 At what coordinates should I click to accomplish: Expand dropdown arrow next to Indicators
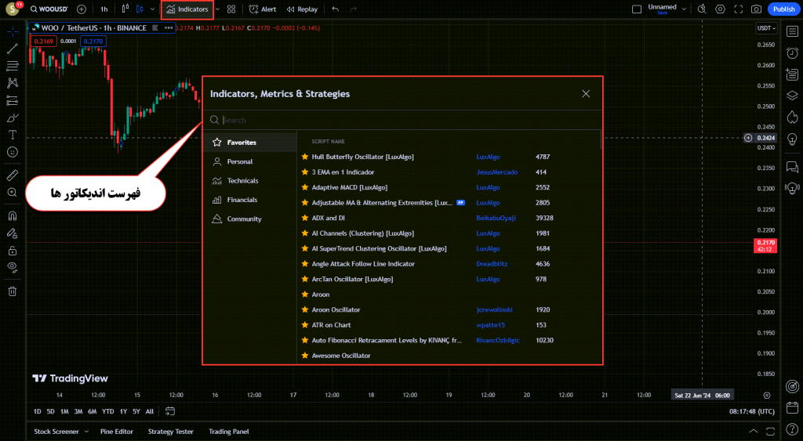[x=218, y=9]
